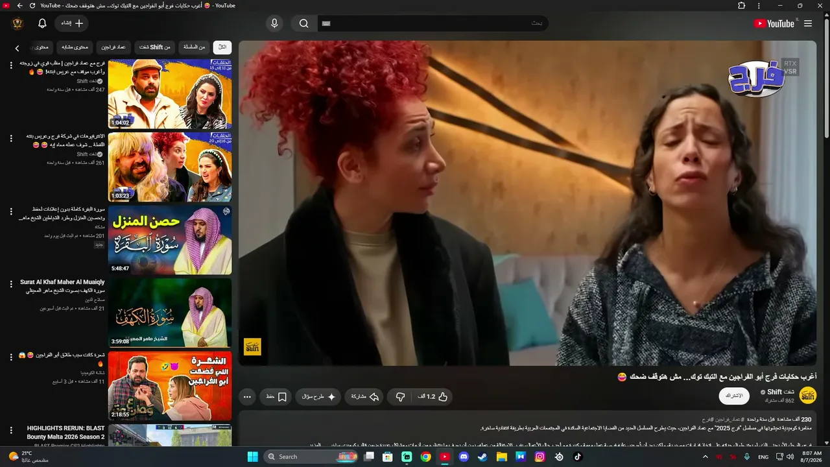
Task: Open more actions ellipsis below the video
Action: click(x=247, y=396)
